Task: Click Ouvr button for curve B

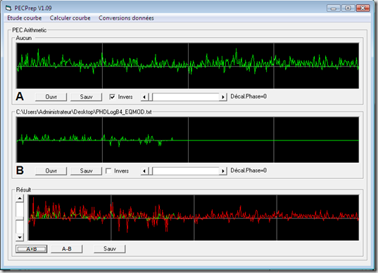Action: coord(51,171)
